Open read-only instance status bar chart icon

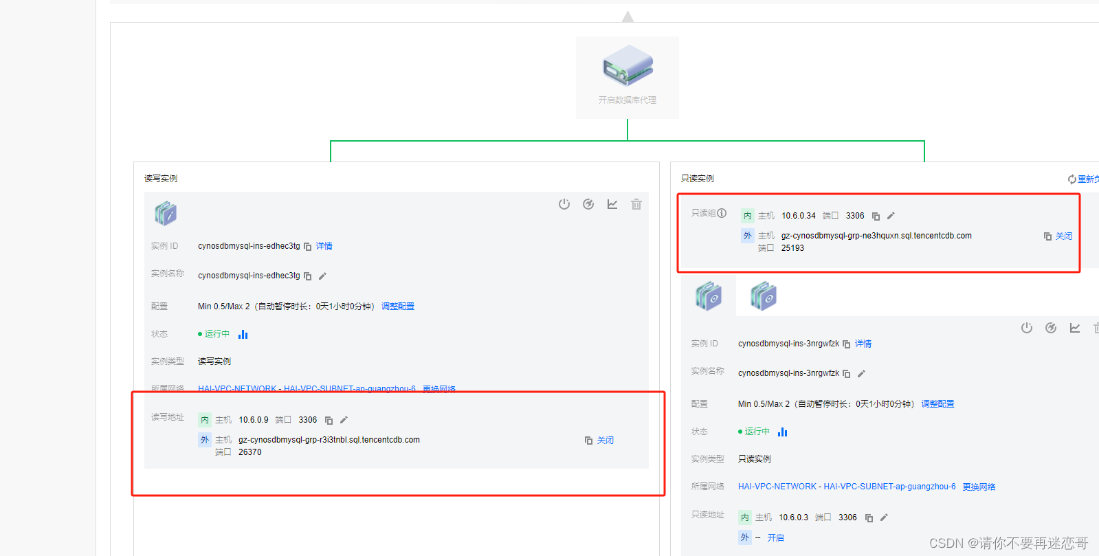pyautogui.click(x=782, y=432)
